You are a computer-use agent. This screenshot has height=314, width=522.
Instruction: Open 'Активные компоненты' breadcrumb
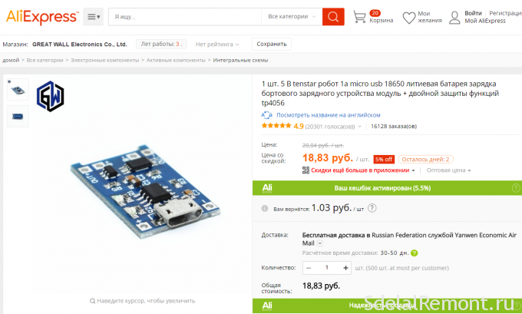coord(176,61)
